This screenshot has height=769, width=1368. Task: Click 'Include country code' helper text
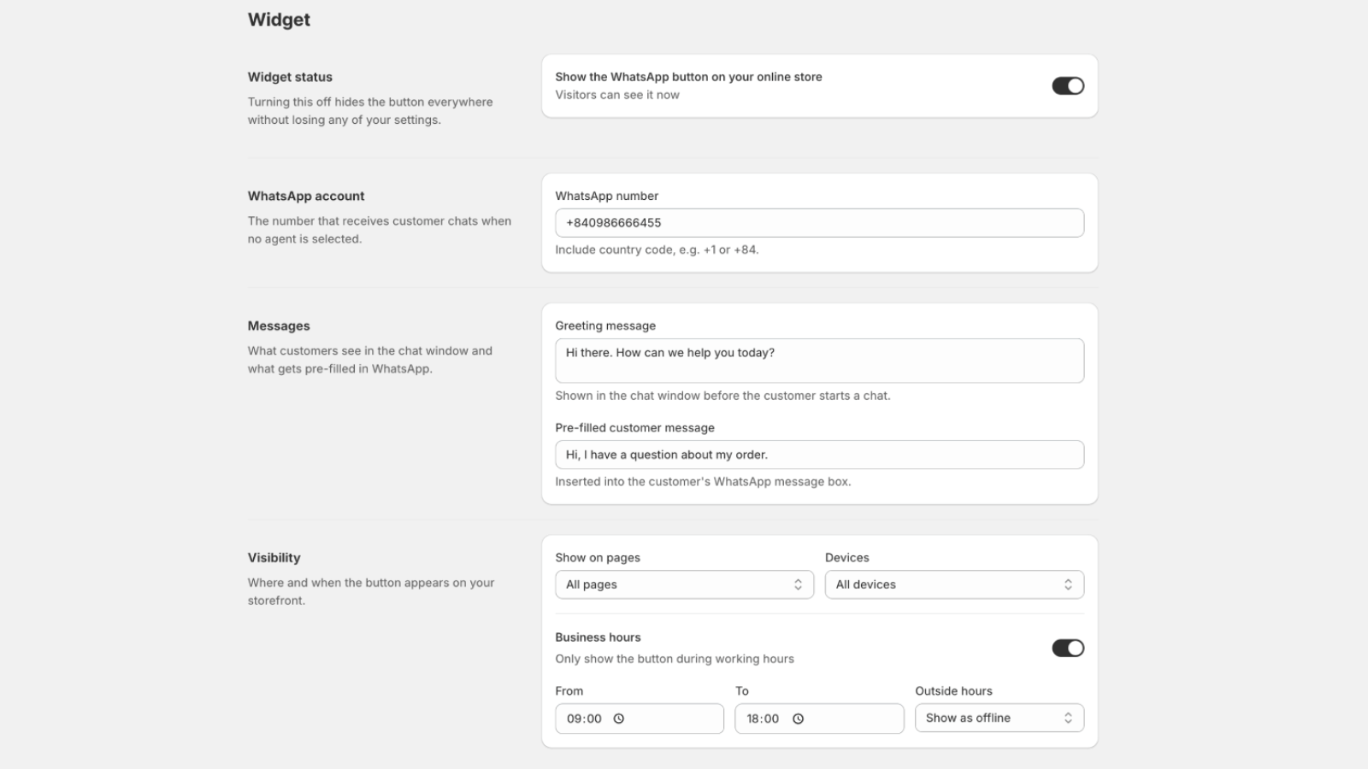pos(657,249)
